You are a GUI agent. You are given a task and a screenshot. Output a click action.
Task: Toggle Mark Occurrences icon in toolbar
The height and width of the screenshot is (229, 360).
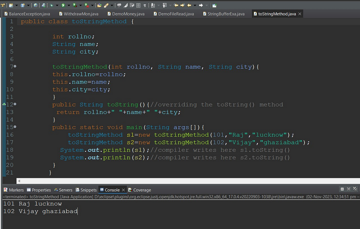pyautogui.click(x=125, y=5)
